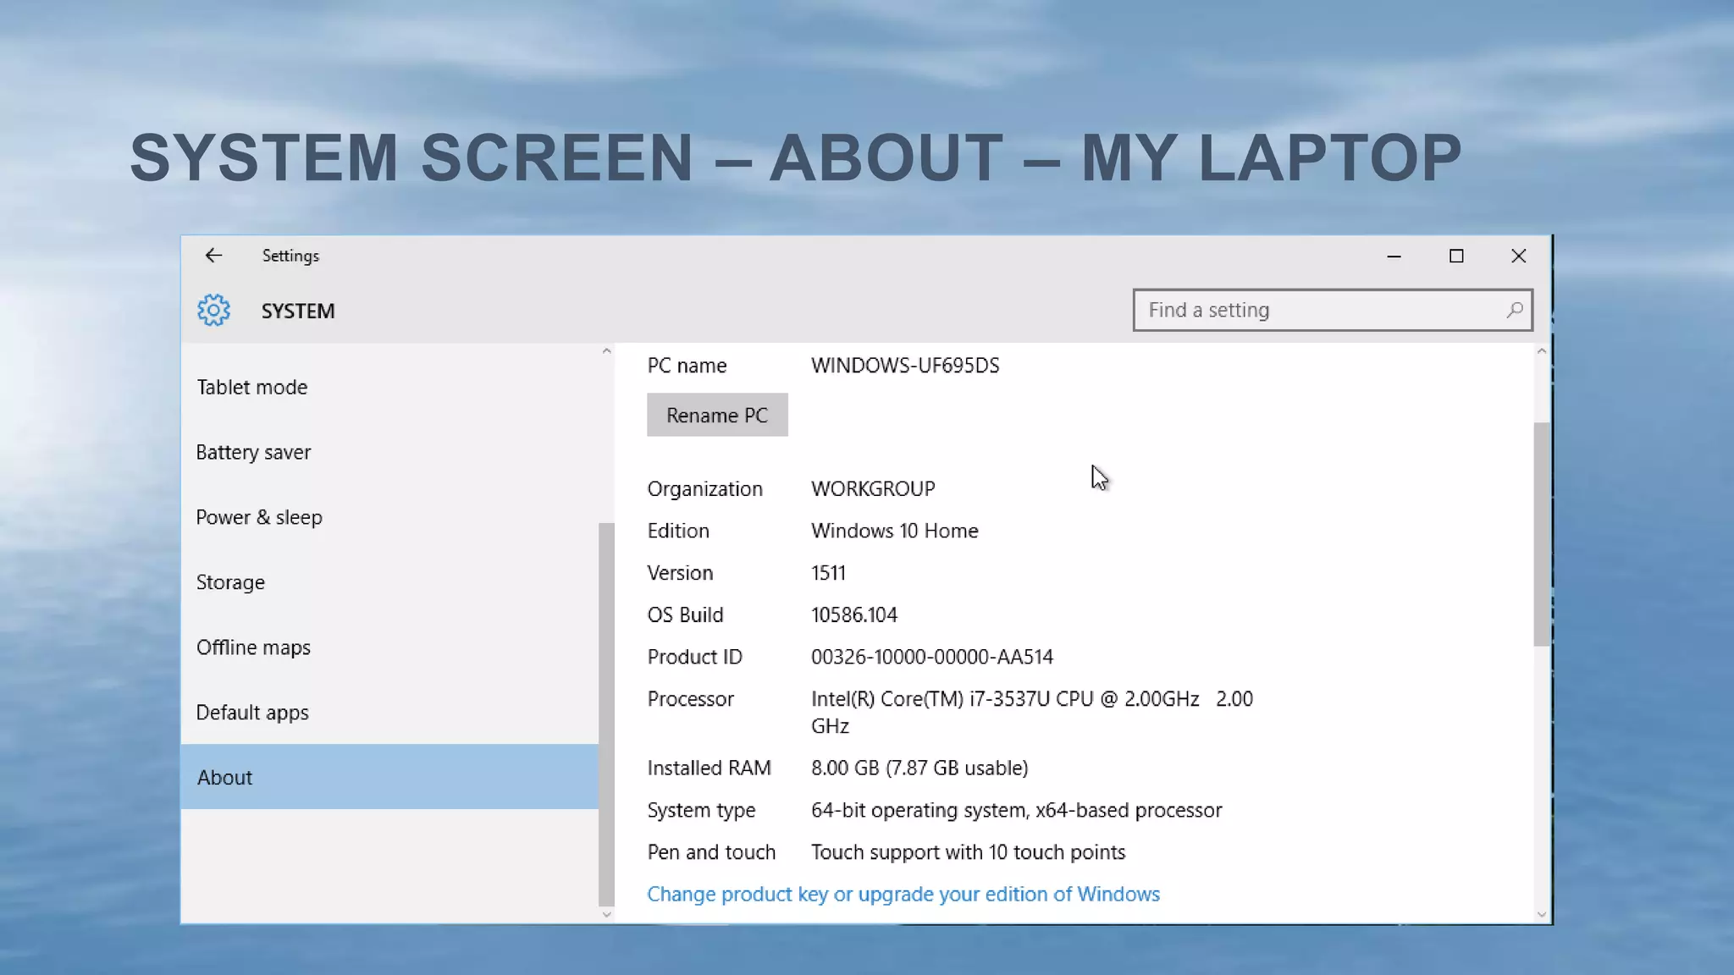
Task: Click the search magnifier icon
Action: click(x=1515, y=310)
